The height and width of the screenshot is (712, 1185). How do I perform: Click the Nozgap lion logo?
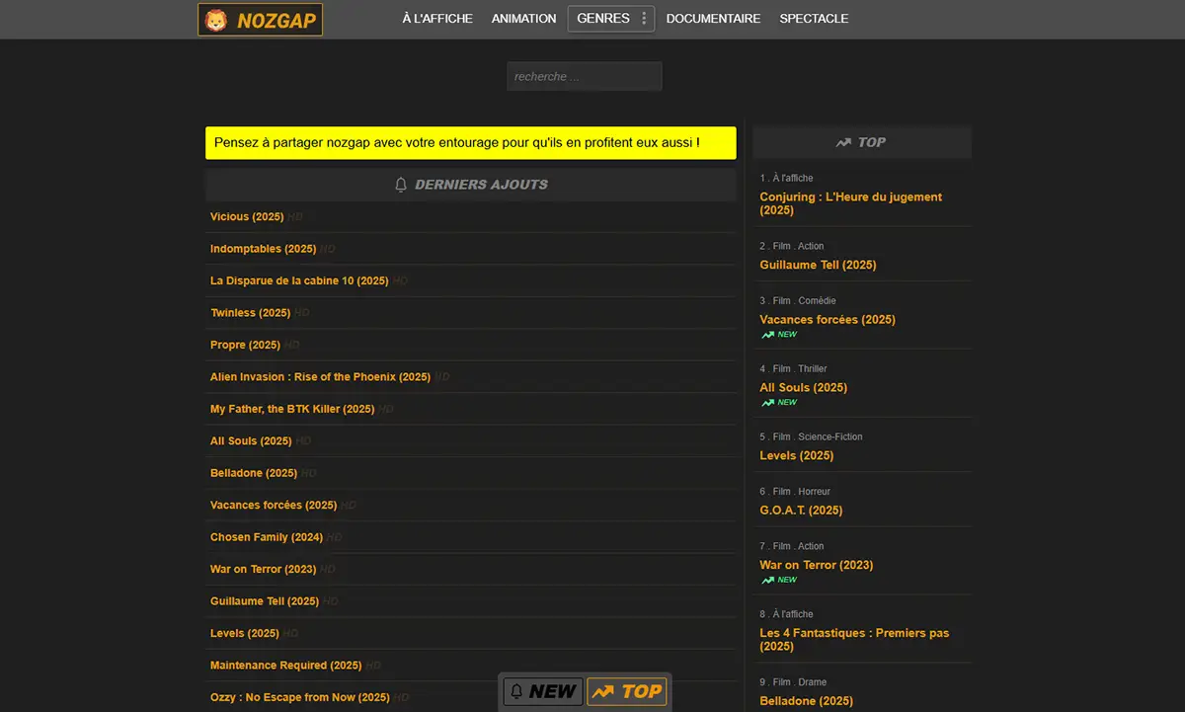260,20
